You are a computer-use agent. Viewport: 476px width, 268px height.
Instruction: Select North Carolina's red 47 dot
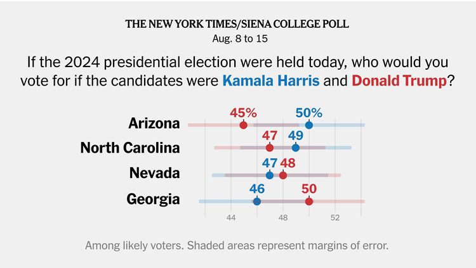(270, 148)
